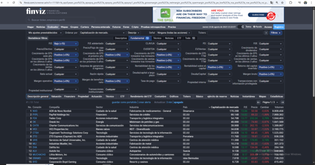Screen dimensions: 315x165
Task: Open Mis ajustes preestablecidos dropdown
Action: tap(45, 33)
